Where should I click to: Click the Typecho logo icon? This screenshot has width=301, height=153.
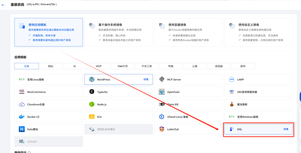pos(92,92)
